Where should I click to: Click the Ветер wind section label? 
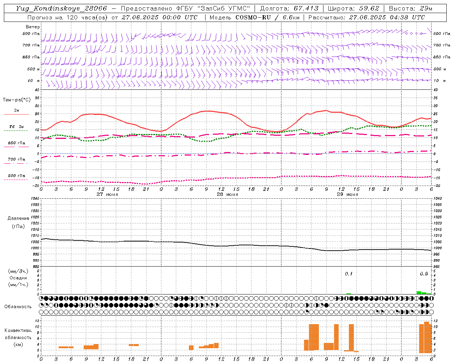tap(33, 27)
